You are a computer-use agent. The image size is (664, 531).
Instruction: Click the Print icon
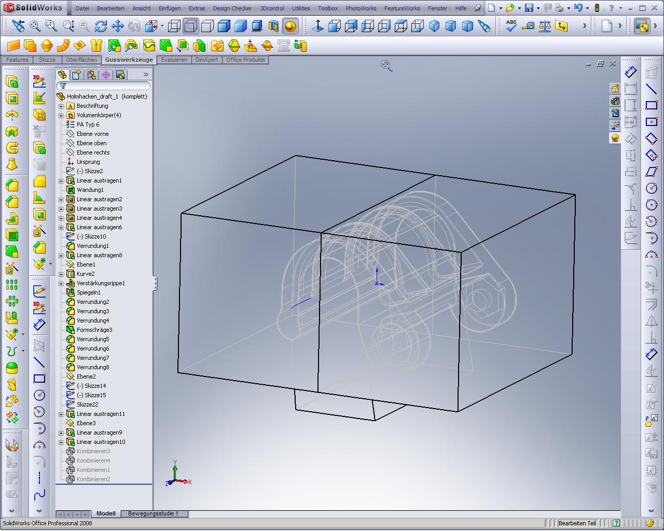pyautogui.click(x=559, y=8)
